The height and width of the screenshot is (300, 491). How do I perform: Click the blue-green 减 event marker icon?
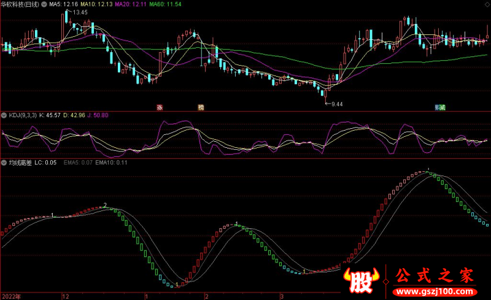(440, 107)
